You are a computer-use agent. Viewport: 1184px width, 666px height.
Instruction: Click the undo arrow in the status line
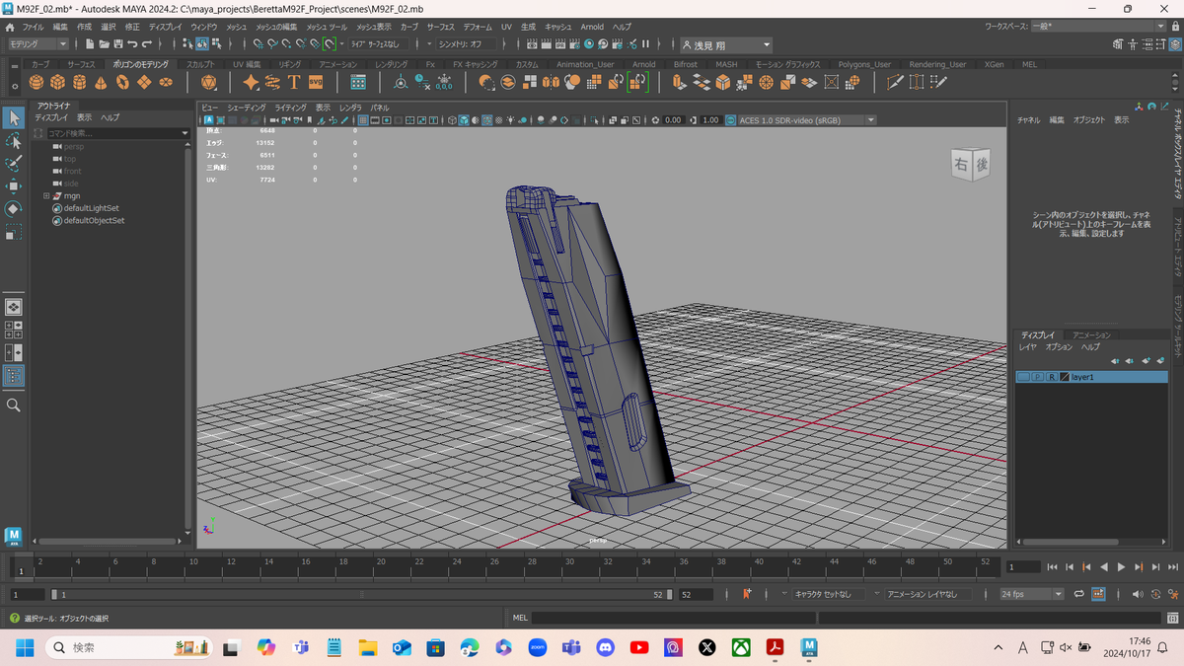(132, 43)
